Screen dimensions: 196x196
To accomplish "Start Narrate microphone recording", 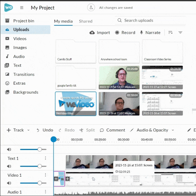I will click(150, 32).
